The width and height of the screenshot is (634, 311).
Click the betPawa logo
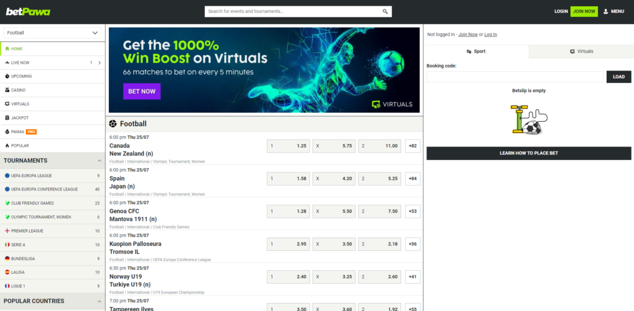[x=28, y=12]
